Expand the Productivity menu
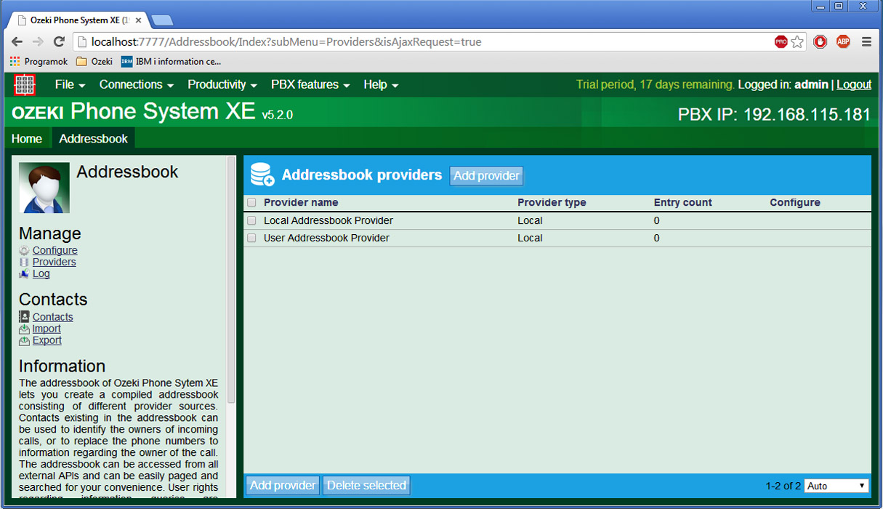883x509 pixels. pos(222,84)
